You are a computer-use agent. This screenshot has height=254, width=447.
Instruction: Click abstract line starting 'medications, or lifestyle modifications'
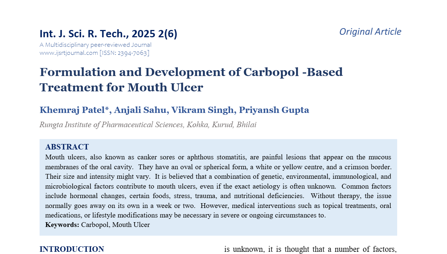pos(185,215)
